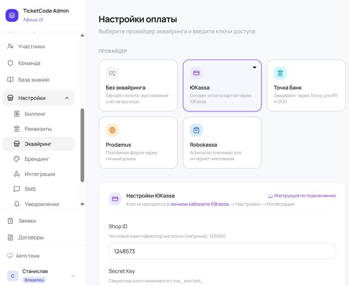Image resolution: width=349 pixels, height=286 pixels.
Task: Click the Брендинг palette icon
Action: pos(17,159)
